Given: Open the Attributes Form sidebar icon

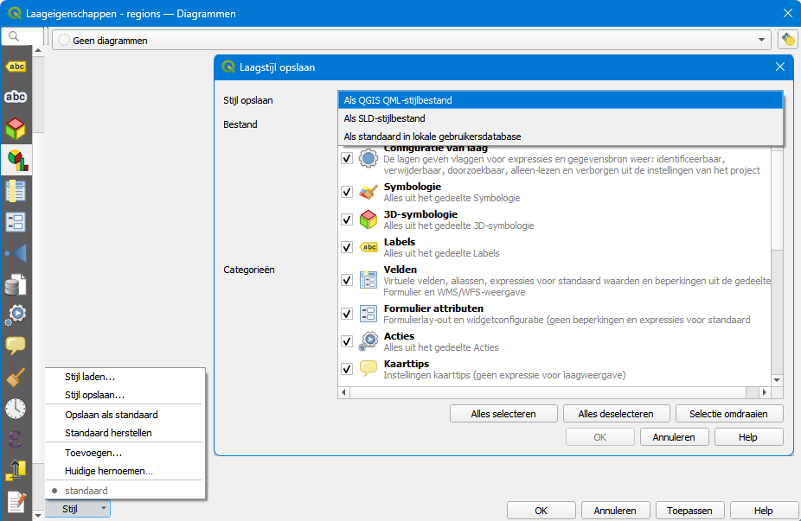Looking at the screenshot, I should [x=16, y=222].
